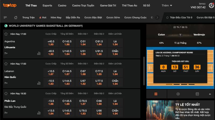
Task: Collapse the match tracker panel arrow
Action: 210,94
